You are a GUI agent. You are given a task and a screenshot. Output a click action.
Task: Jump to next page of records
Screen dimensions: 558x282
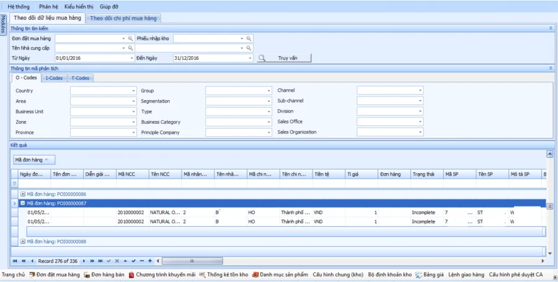tap(92, 261)
